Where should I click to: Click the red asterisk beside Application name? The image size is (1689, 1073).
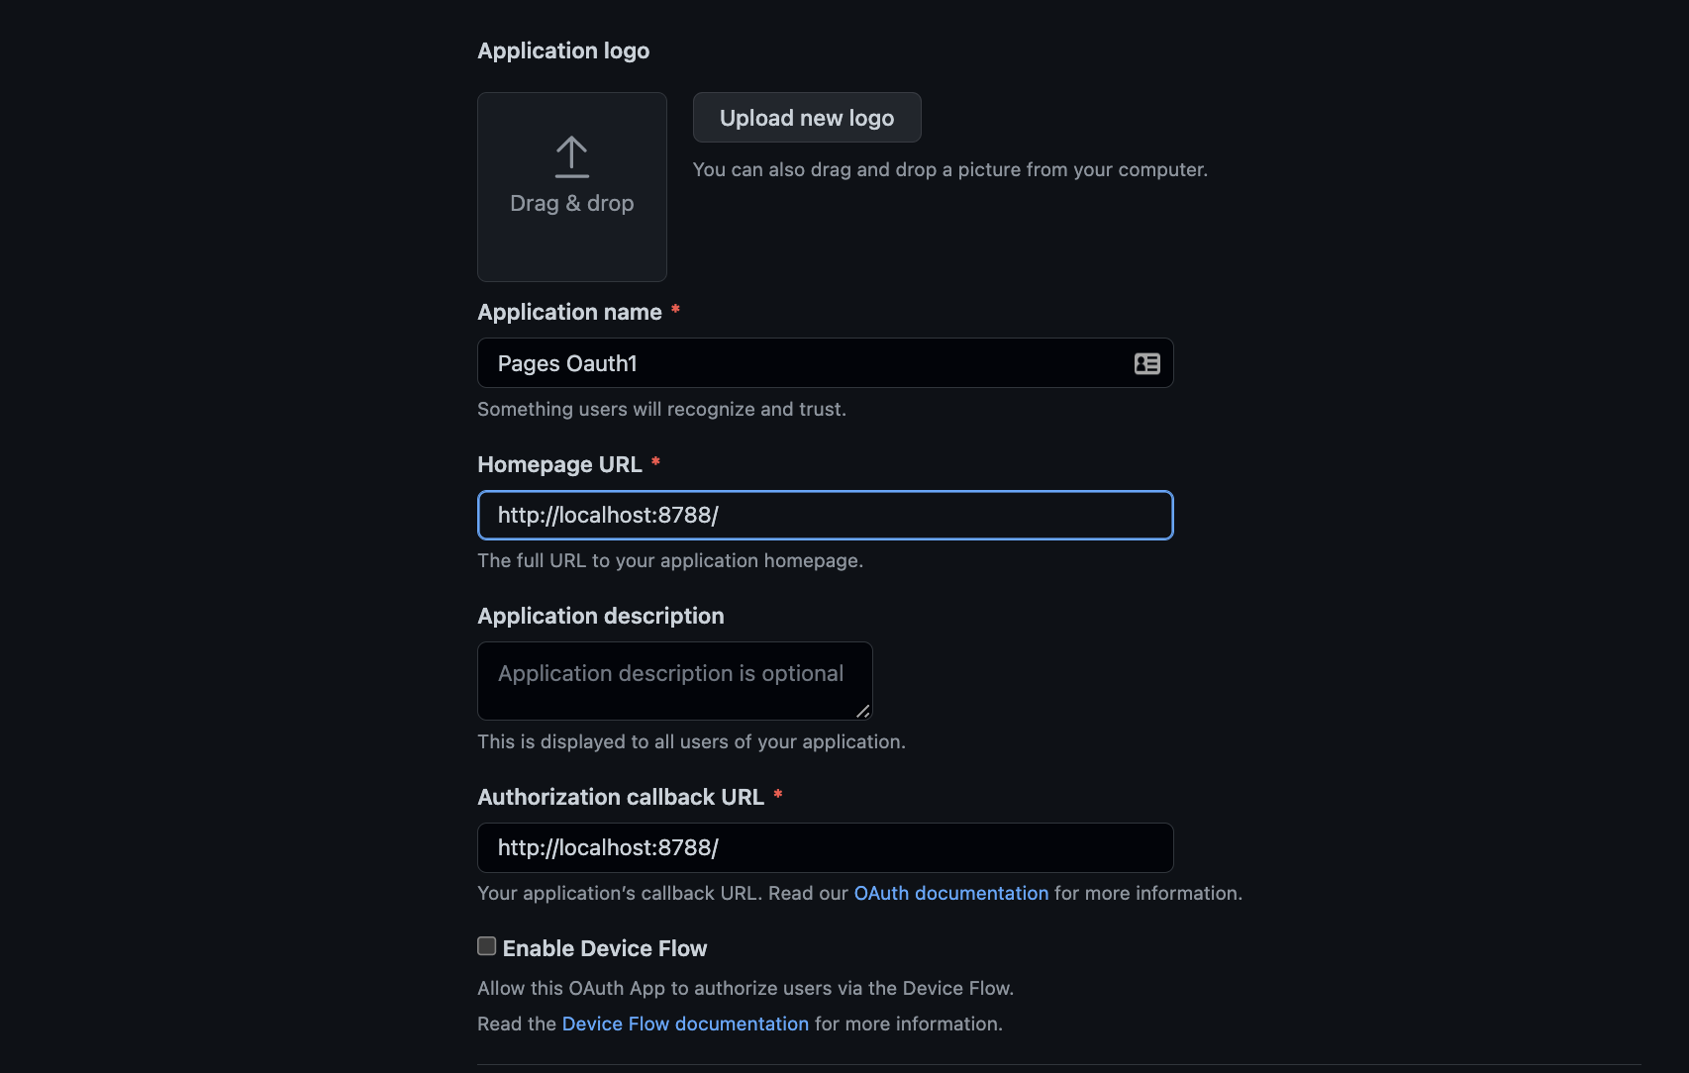[676, 310]
